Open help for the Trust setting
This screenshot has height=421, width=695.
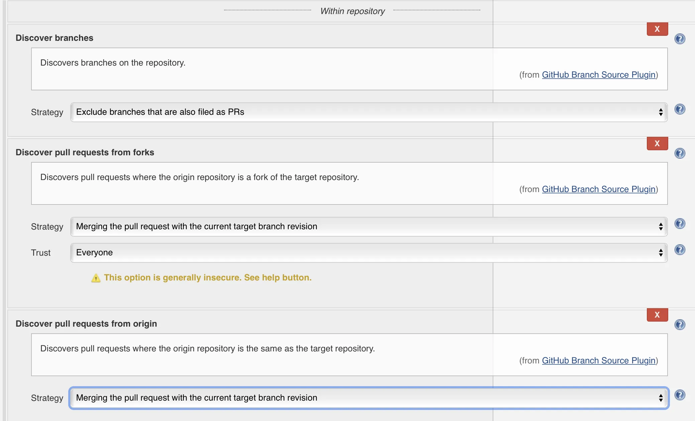[680, 250]
